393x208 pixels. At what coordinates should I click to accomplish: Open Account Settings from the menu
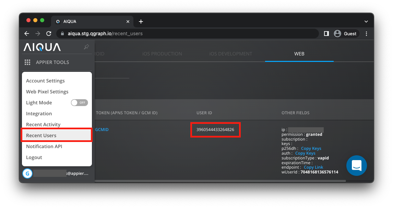(x=45, y=81)
